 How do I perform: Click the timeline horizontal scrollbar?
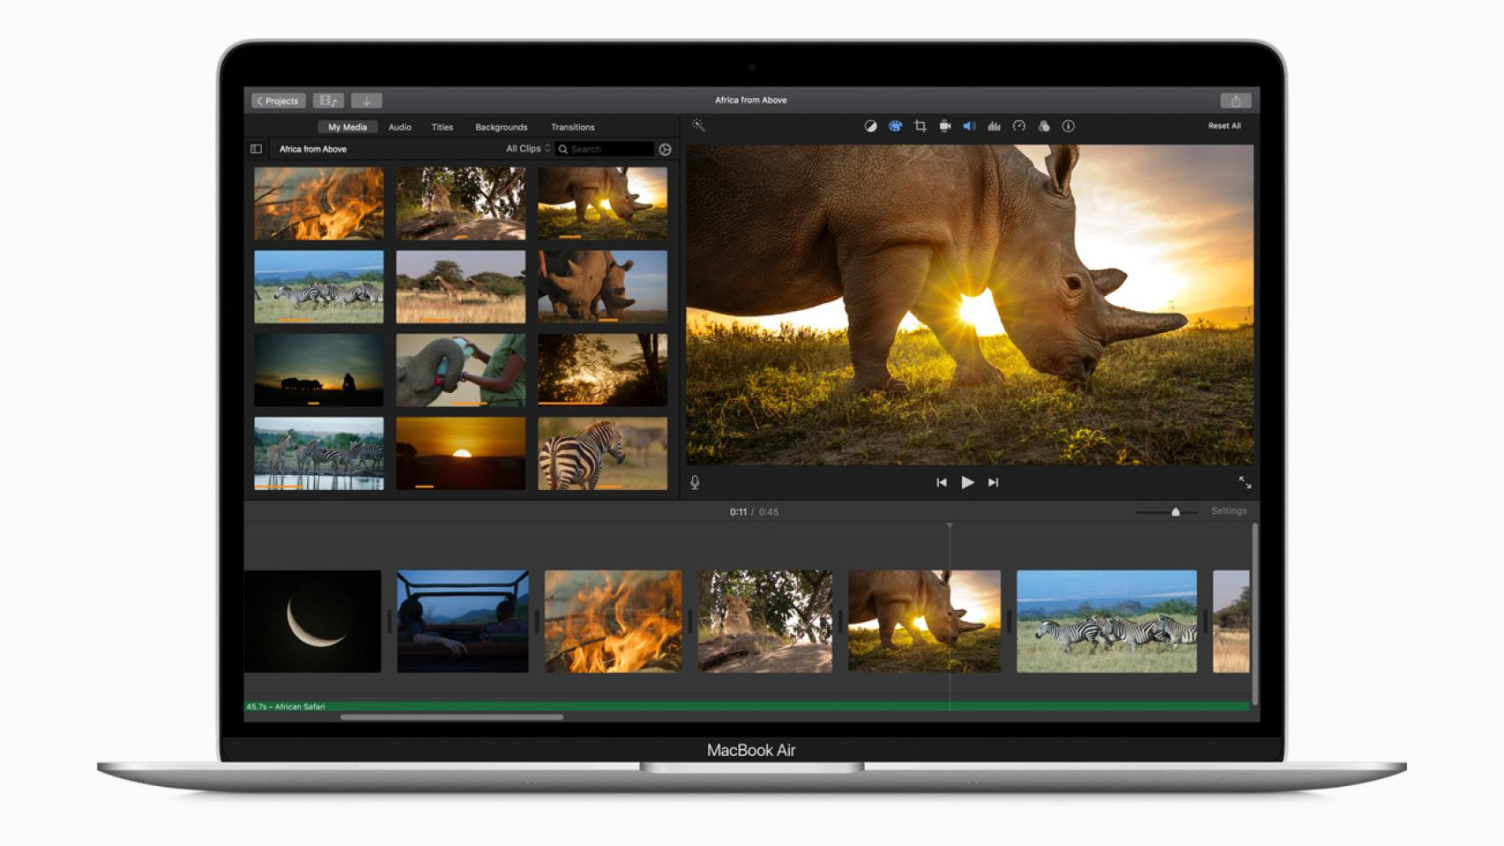(451, 717)
